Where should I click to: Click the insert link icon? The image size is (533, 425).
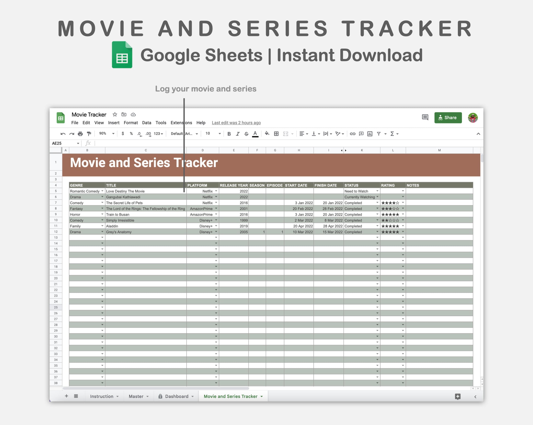pos(353,134)
